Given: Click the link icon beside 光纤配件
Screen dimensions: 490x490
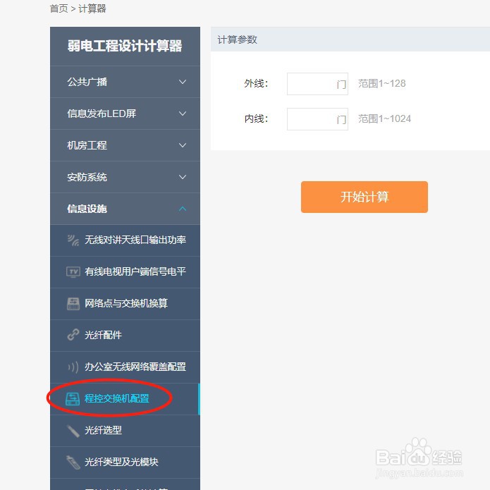Looking at the screenshot, I should point(73,335).
